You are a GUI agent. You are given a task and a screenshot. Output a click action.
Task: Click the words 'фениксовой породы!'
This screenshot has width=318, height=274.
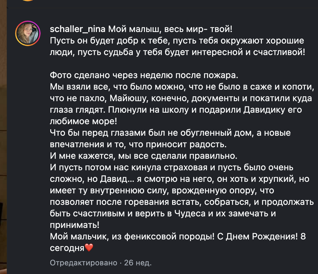click(x=169, y=237)
